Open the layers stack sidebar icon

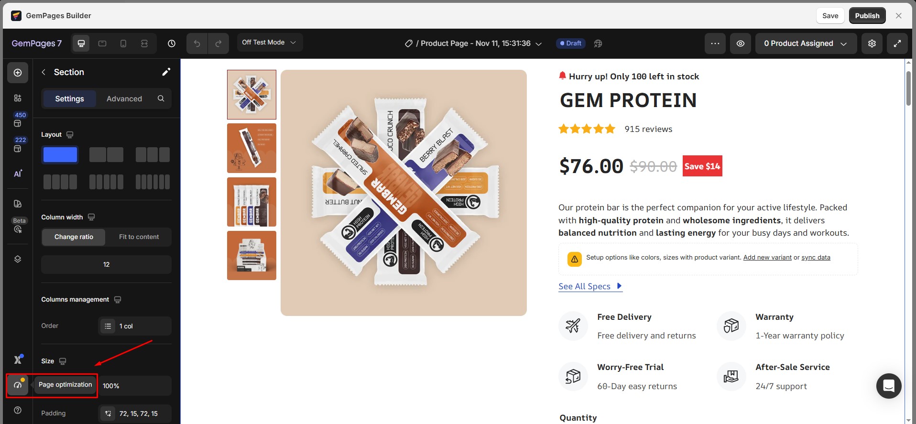[18, 259]
